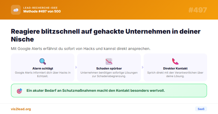Viewport: 218px width, 114px height.
Task: Click the Google Alerts subtitle sentence
Action: point(81,49)
